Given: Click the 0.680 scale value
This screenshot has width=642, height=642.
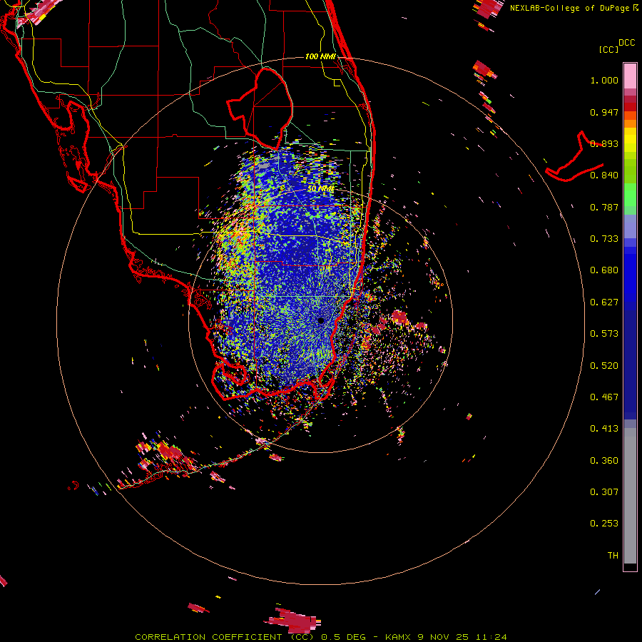Looking at the screenshot, I should (x=604, y=270).
